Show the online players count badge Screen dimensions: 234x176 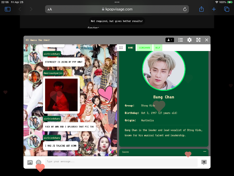click(x=170, y=40)
